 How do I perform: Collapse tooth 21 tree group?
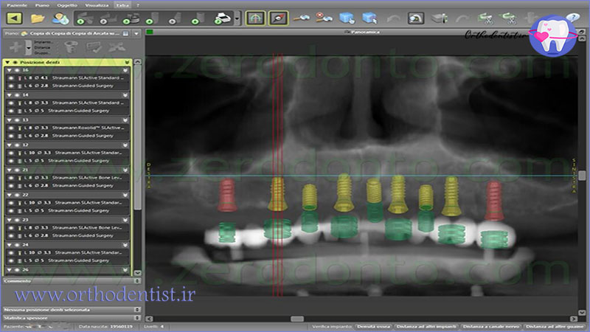[x=10, y=170]
